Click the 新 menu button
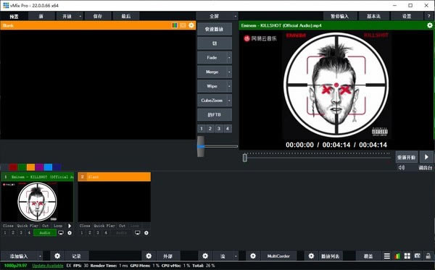Image resolution: width=435 pixels, height=270 pixels. pyautogui.click(x=41, y=16)
